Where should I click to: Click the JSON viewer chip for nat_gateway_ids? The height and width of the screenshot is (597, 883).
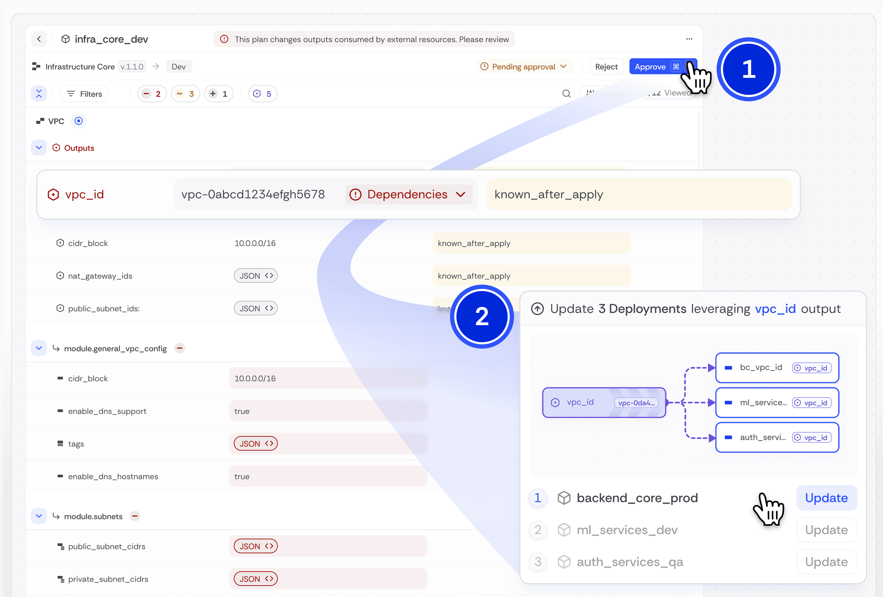pos(255,275)
